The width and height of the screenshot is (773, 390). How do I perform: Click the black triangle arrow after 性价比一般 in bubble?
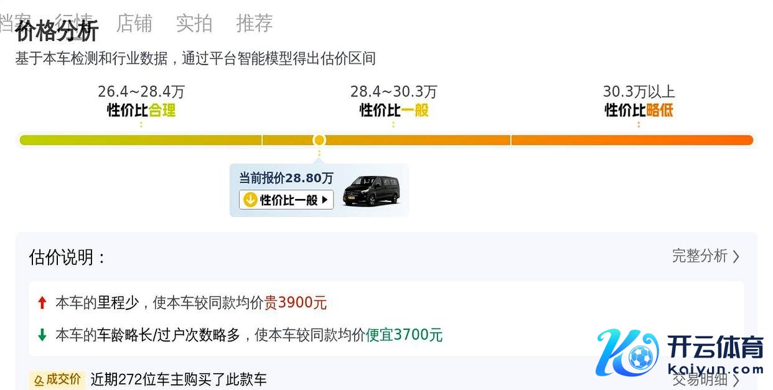pyautogui.click(x=325, y=200)
